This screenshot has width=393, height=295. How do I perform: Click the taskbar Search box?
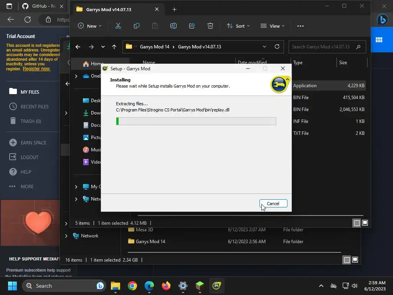[x=64, y=286]
